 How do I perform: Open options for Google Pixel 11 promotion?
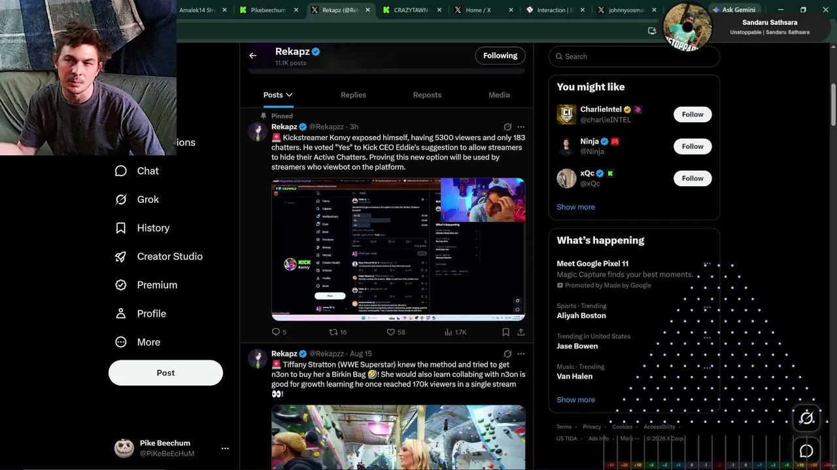click(707, 264)
